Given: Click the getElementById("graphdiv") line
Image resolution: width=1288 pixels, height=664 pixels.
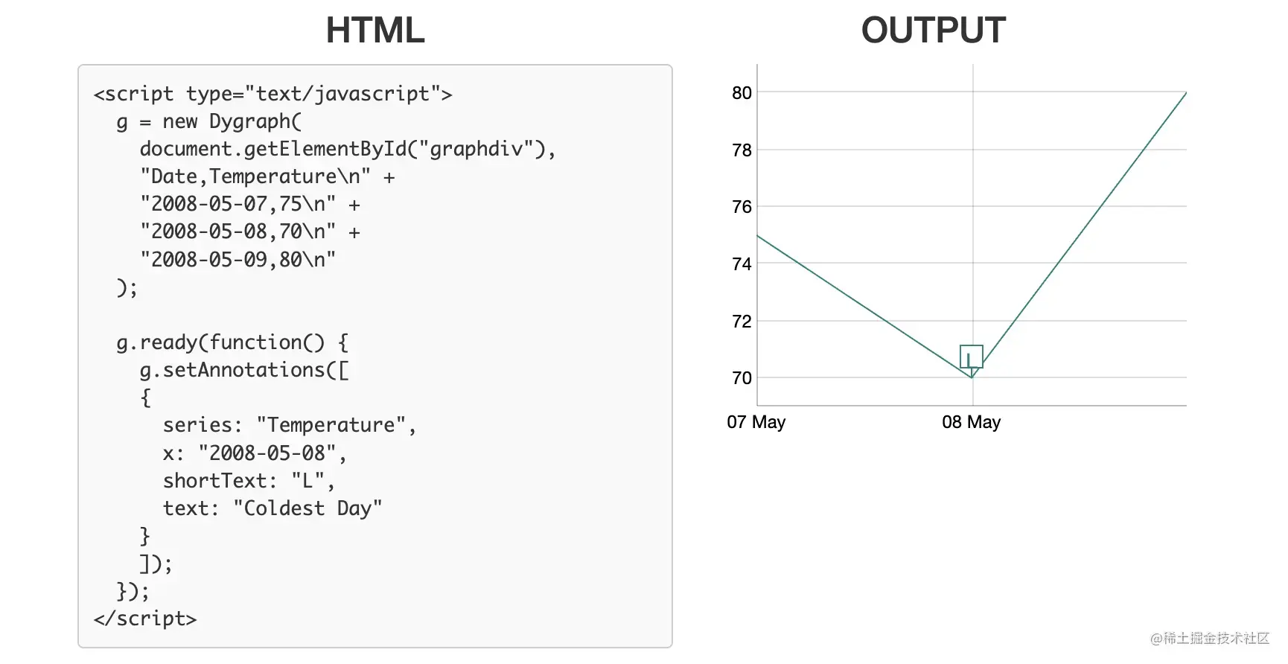Looking at the screenshot, I should click(x=347, y=149).
